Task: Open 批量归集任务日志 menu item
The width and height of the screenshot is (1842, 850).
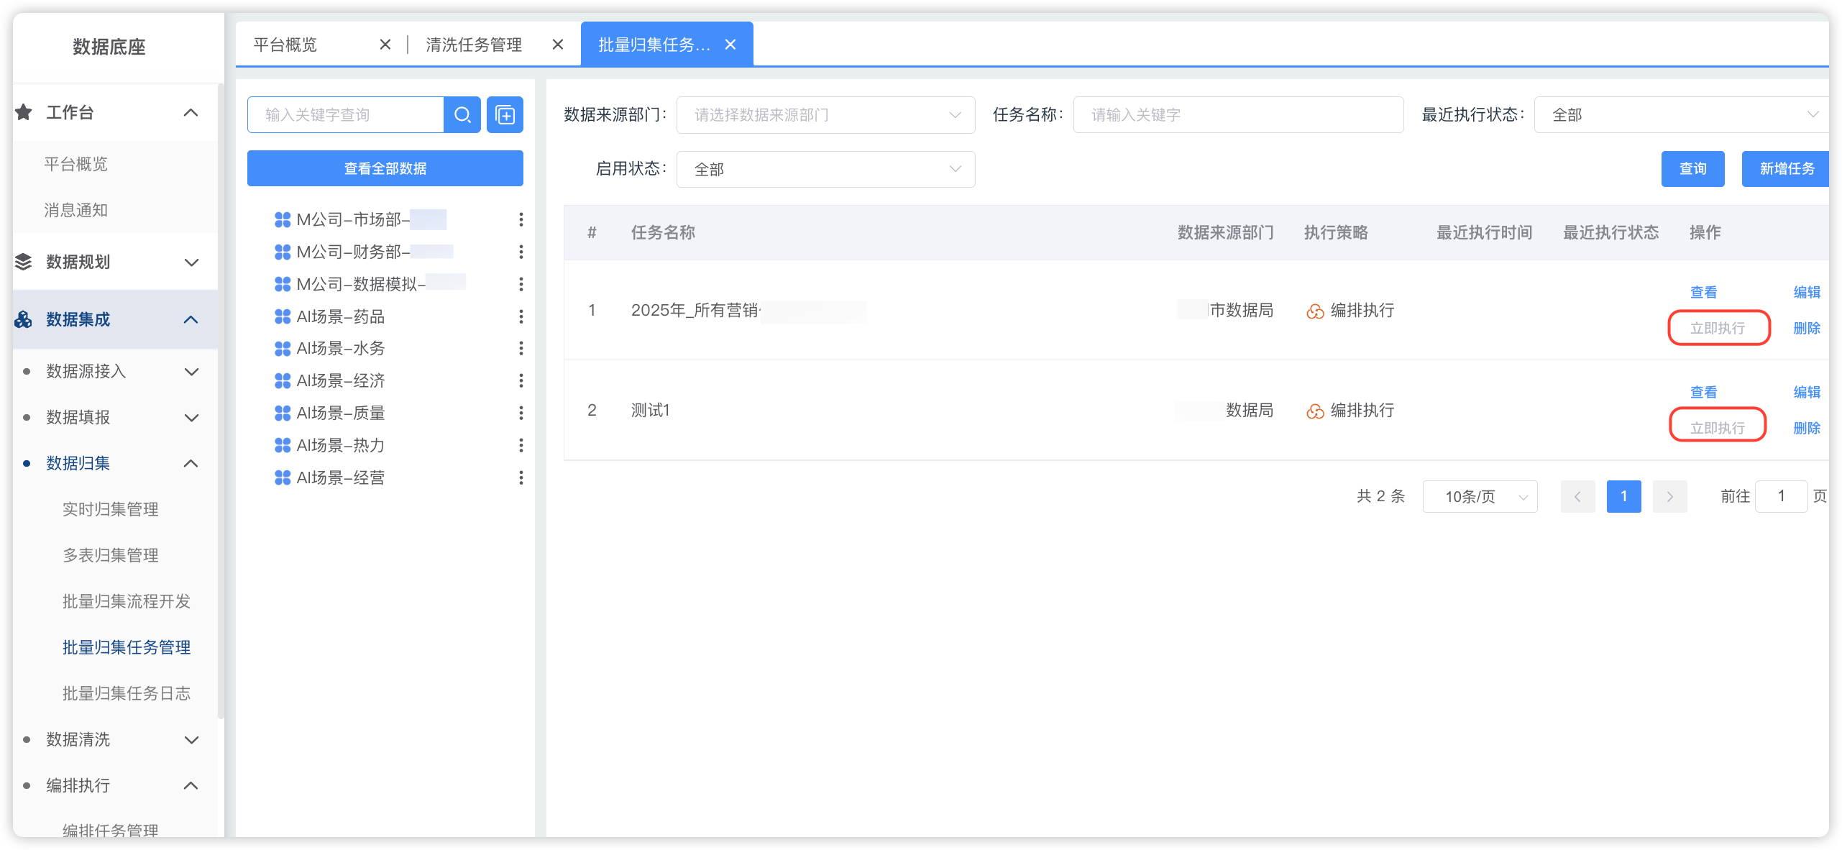Action: pyautogui.click(x=127, y=693)
